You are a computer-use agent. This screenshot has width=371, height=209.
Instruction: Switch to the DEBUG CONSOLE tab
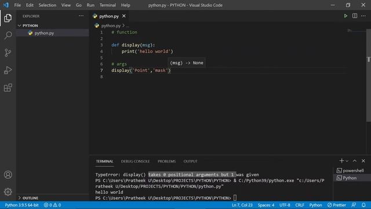[135, 161]
